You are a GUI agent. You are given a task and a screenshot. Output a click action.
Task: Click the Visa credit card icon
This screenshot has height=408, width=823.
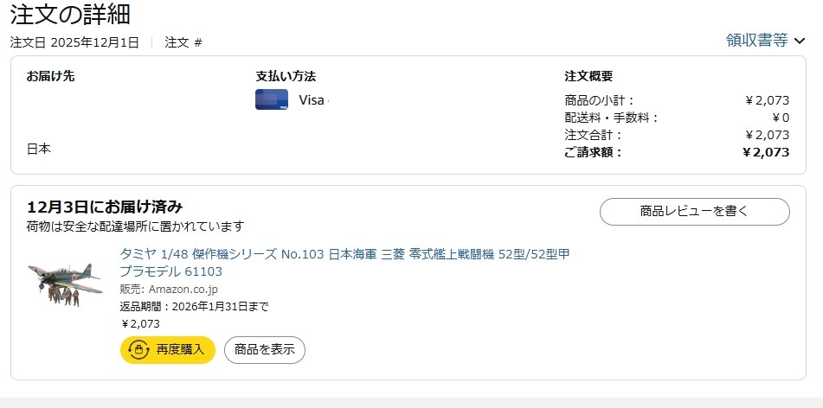271,99
